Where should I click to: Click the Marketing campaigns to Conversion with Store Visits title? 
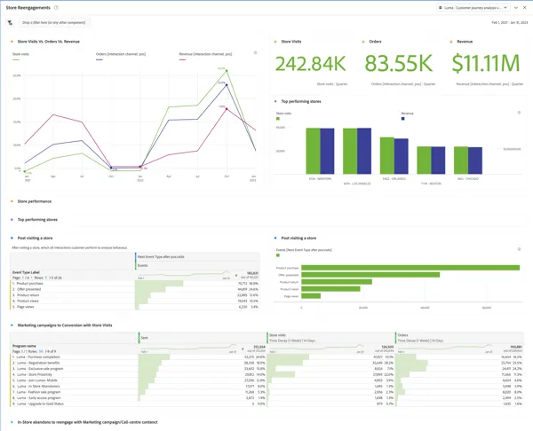(65, 325)
